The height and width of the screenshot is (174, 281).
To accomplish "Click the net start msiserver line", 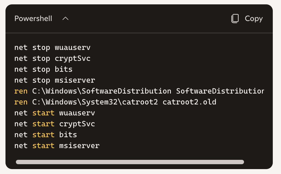I will 57,146.
